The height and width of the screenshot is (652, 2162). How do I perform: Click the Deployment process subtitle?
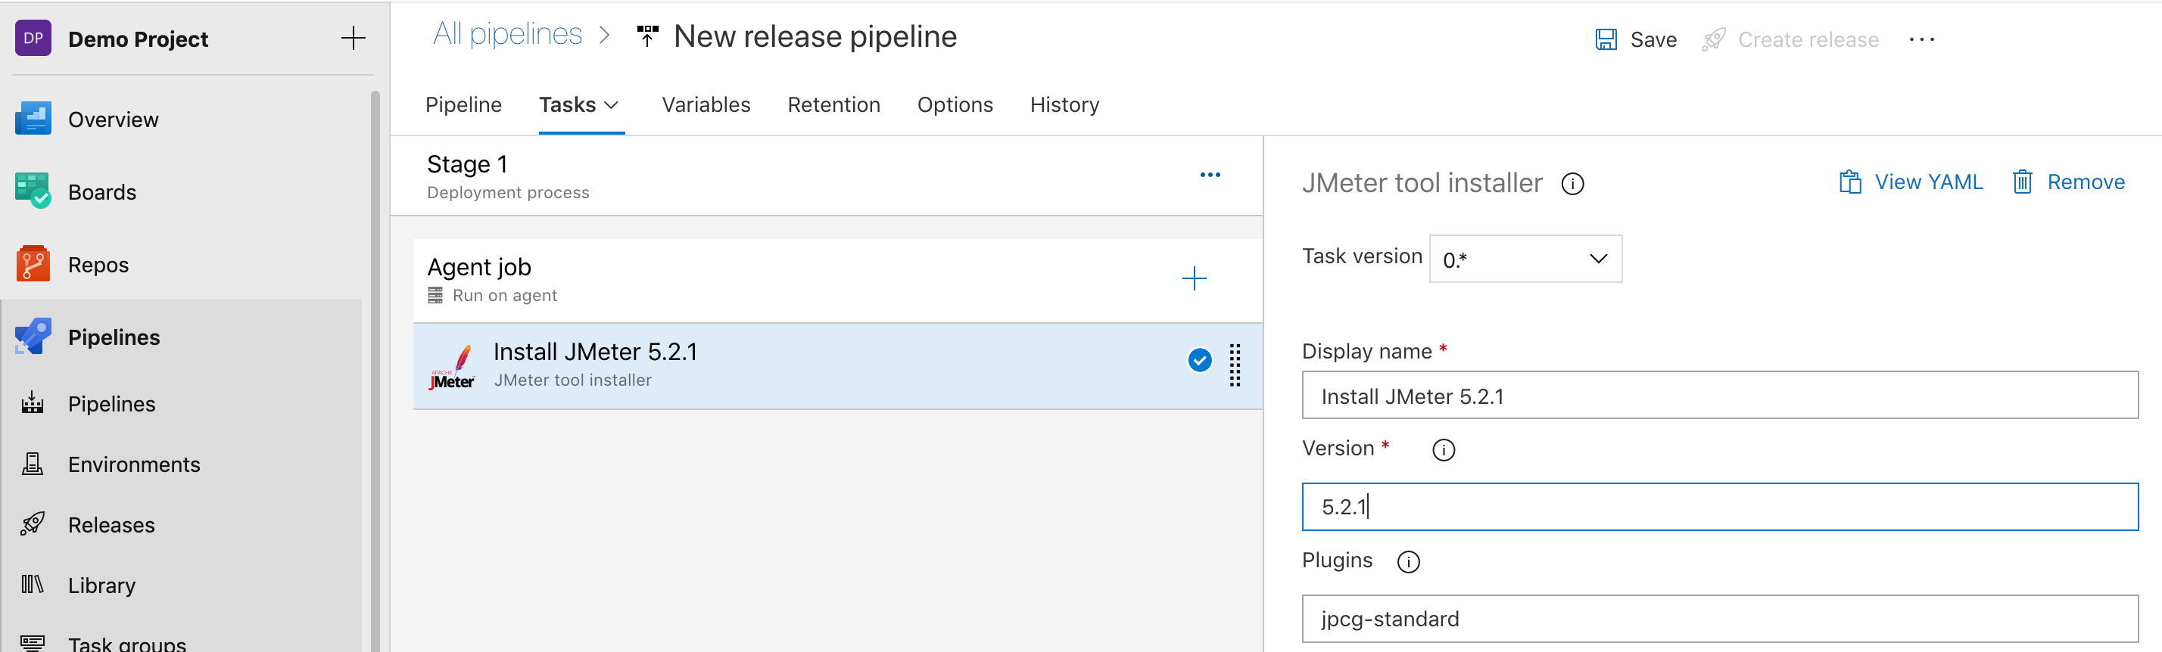coord(508,193)
